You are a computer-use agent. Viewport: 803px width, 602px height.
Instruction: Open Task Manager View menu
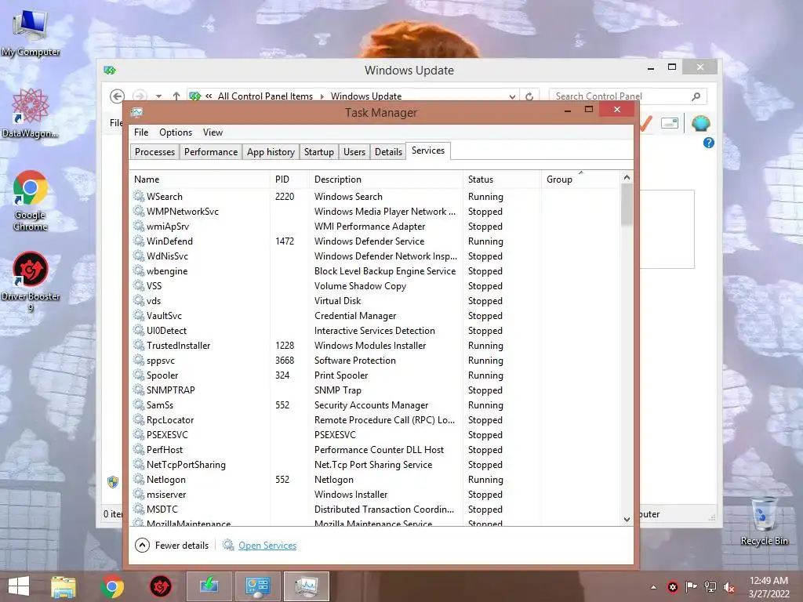pyautogui.click(x=213, y=132)
